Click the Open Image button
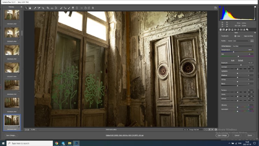This screenshot has height=146, width=259. click(222, 135)
